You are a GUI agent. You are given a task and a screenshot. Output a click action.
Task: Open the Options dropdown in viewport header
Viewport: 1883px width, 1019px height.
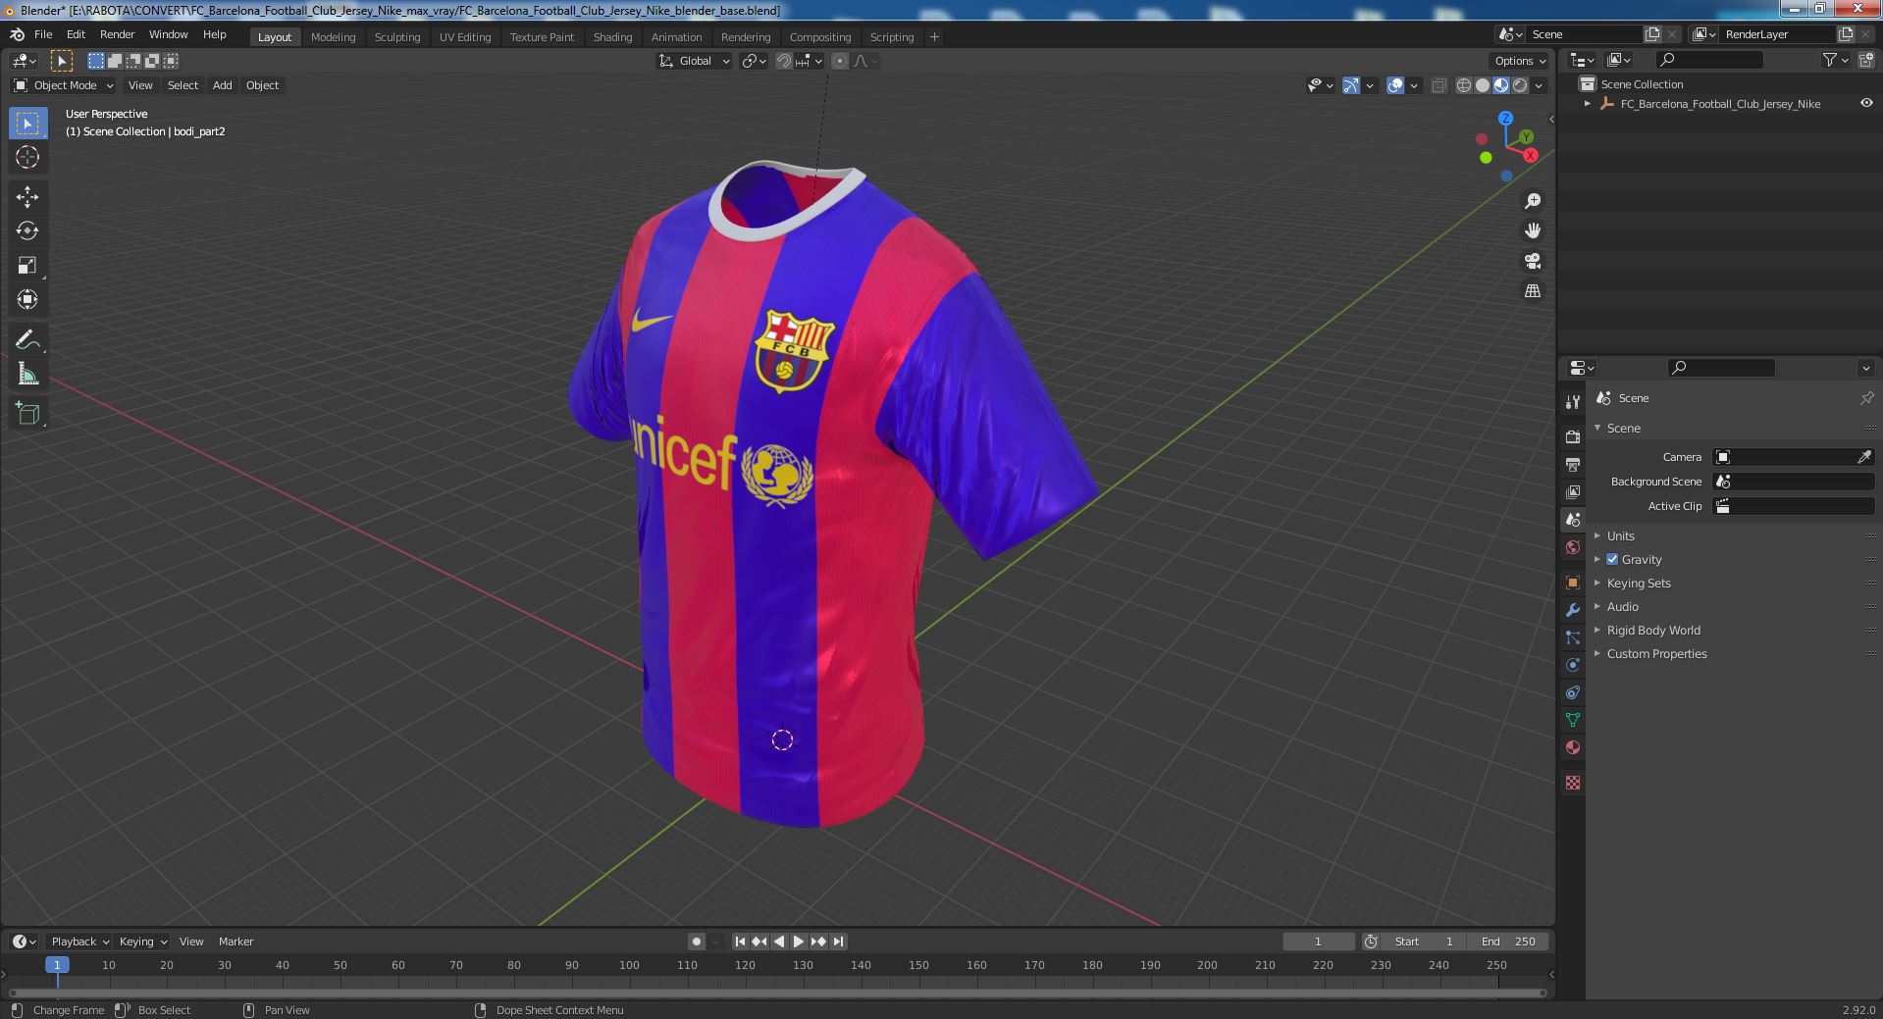[x=1520, y=61]
